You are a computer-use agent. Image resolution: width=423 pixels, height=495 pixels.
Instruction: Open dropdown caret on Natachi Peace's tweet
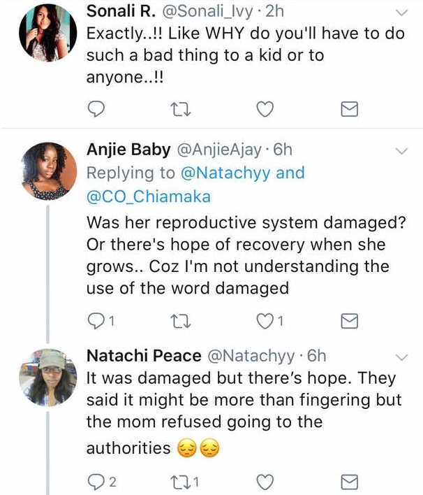click(401, 357)
